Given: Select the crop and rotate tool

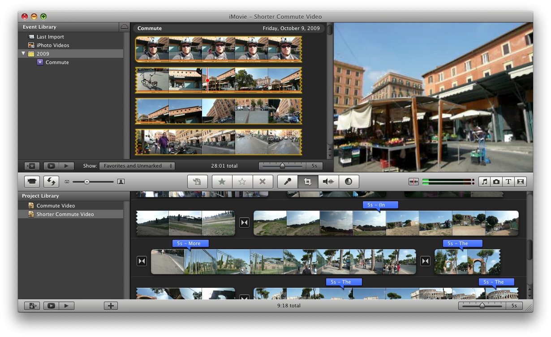Looking at the screenshot, I should click(308, 181).
